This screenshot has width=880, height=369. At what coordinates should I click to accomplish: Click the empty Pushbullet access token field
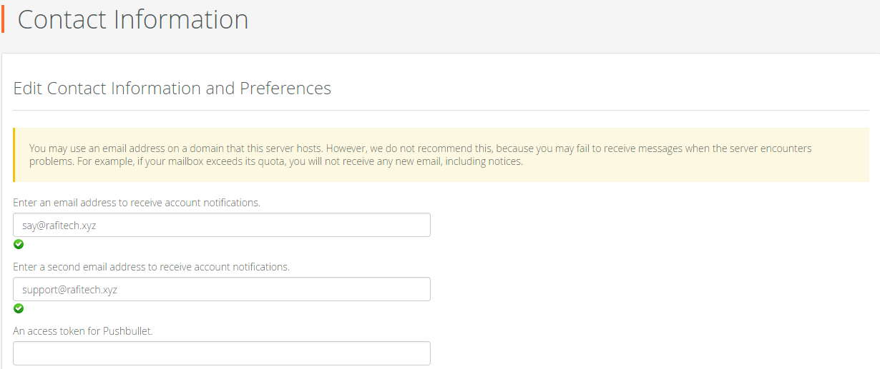coord(222,353)
